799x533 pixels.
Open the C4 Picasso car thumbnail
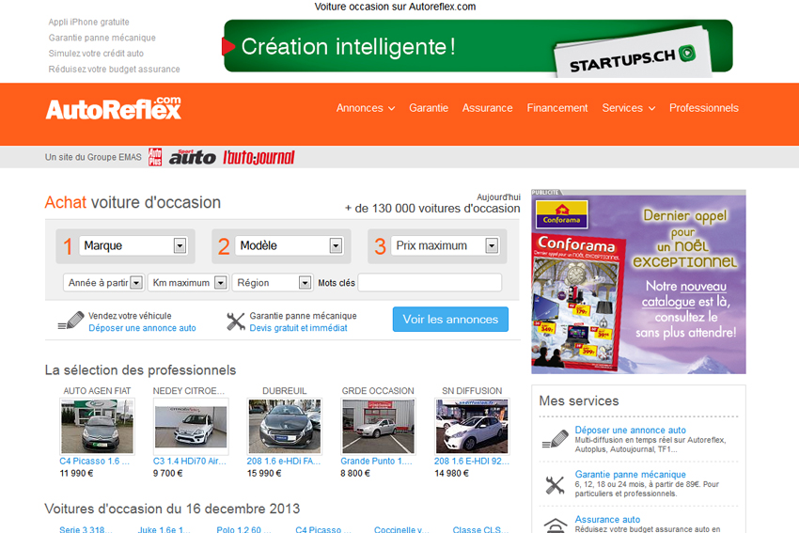click(x=97, y=427)
